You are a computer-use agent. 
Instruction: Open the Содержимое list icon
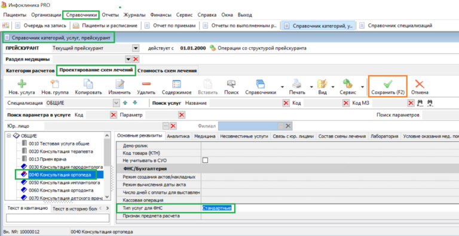tap(176, 84)
